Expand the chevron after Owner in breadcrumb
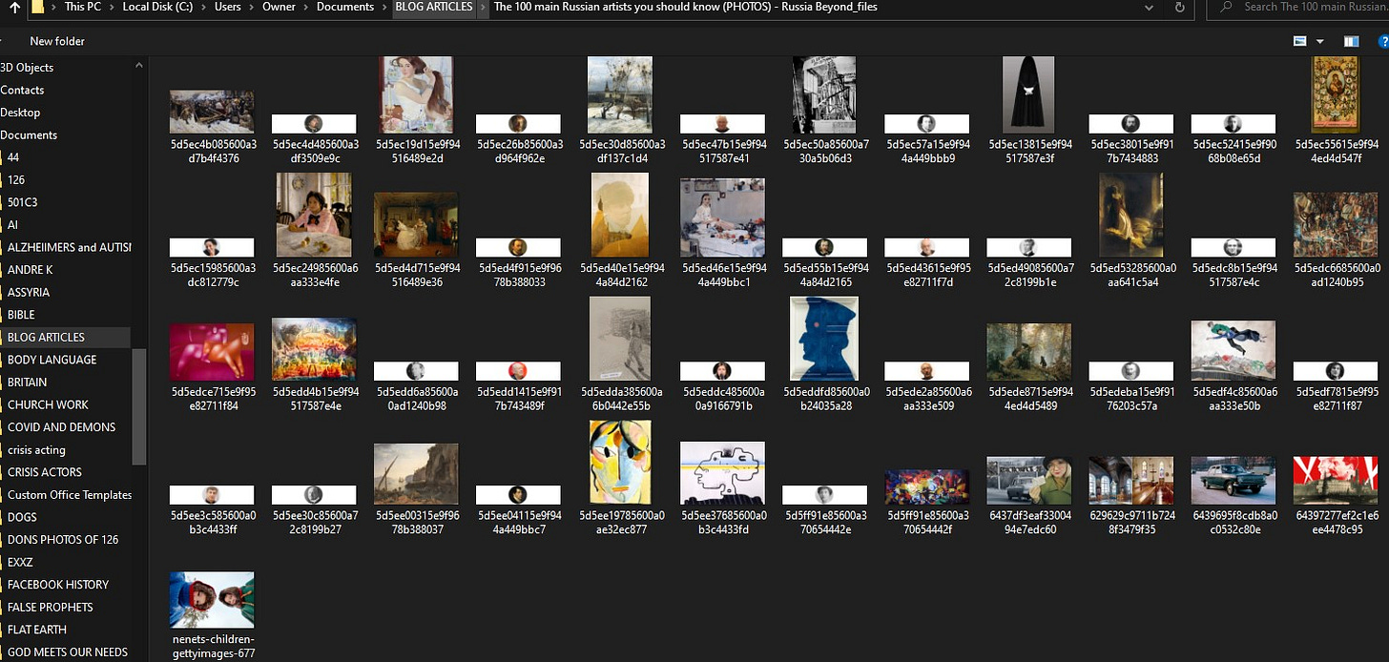Viewport: 1389px width, 662px height. click(307, 8)
